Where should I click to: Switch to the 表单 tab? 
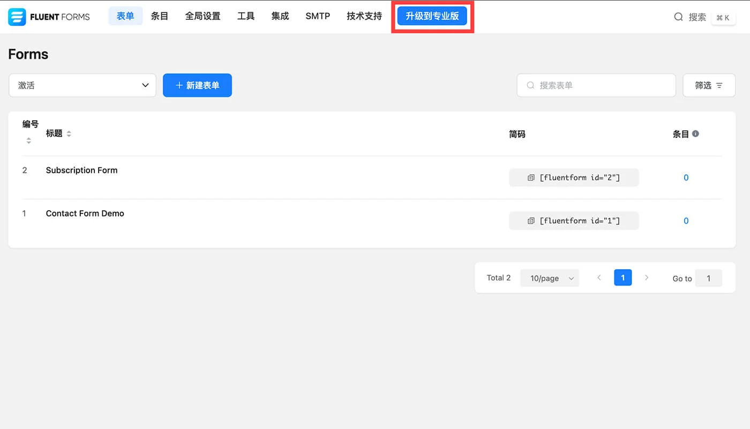125,16
